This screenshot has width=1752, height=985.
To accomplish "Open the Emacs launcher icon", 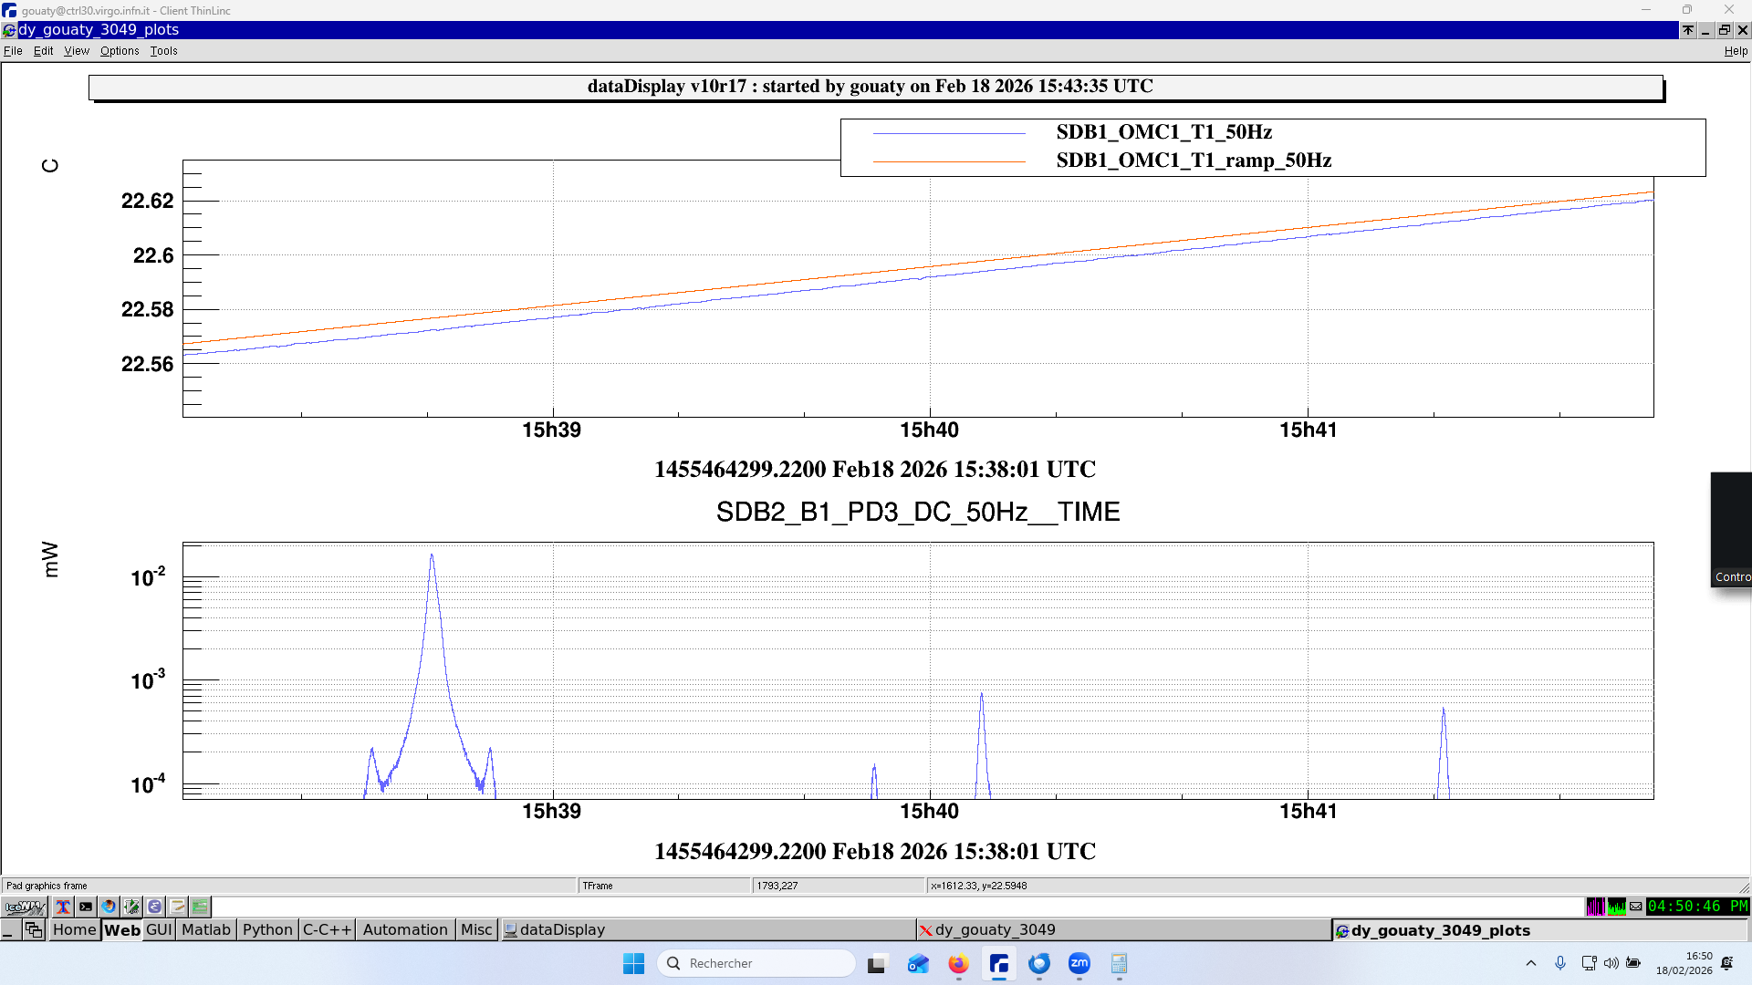I will click(x=154, y=907).
